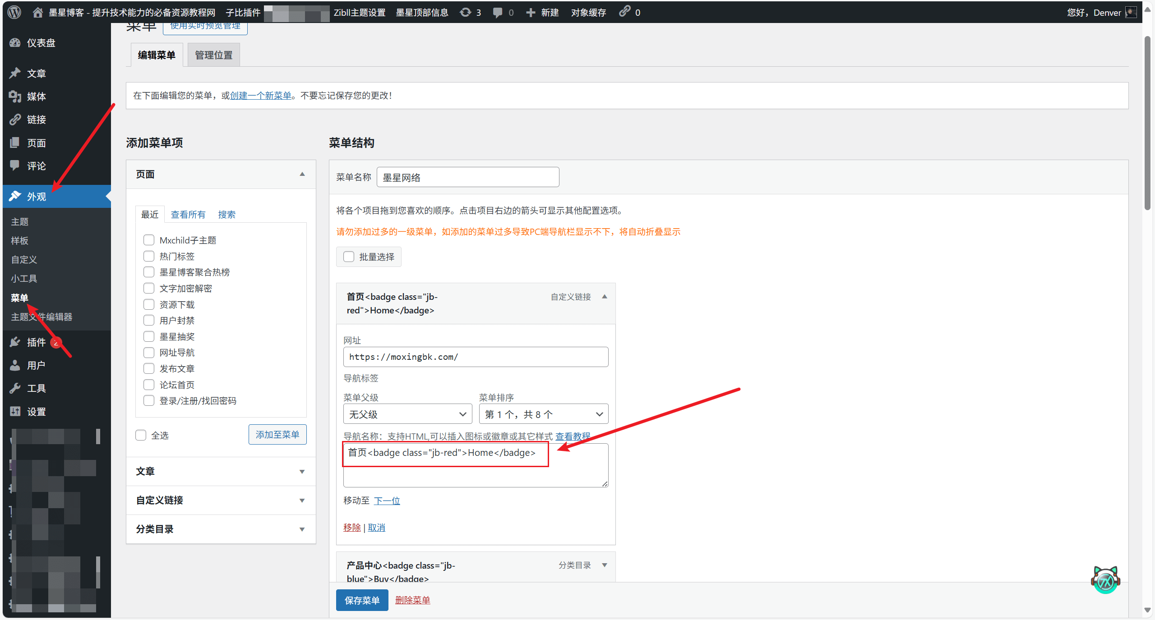The height and width of the screenshot is (620, 1155).
Task: Click inside the 网址 URL input field
Action: pyautogui.click(x=475, y=357)
